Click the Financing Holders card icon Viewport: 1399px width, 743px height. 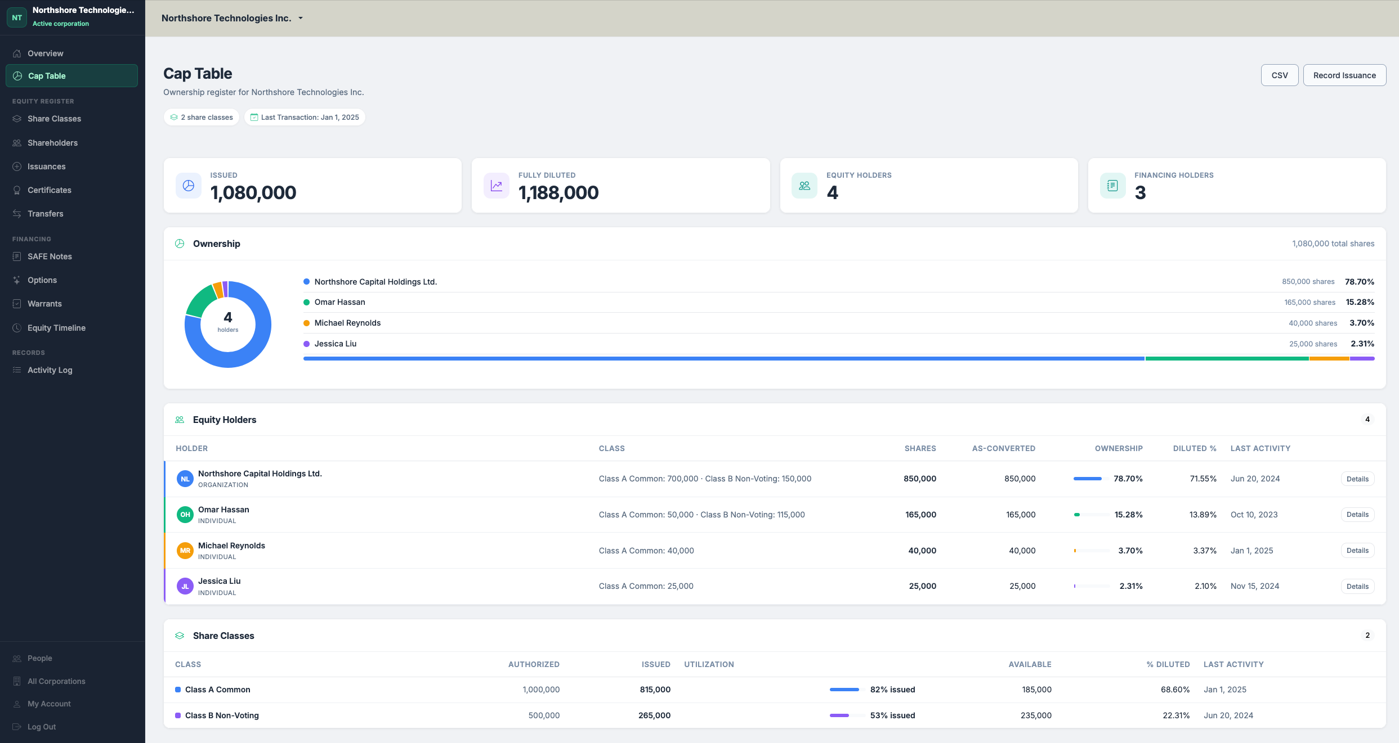pos(1112,186)
